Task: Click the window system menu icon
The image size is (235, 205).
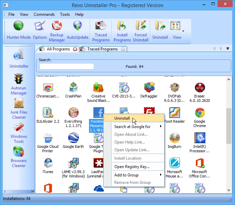Action: pos(6,5)
